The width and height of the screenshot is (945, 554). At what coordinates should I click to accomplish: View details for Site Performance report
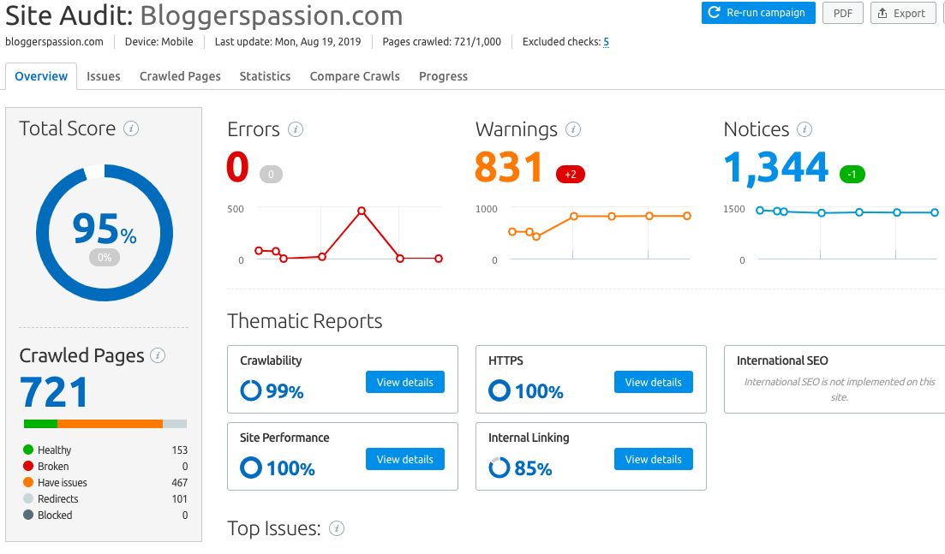[405, 460]
